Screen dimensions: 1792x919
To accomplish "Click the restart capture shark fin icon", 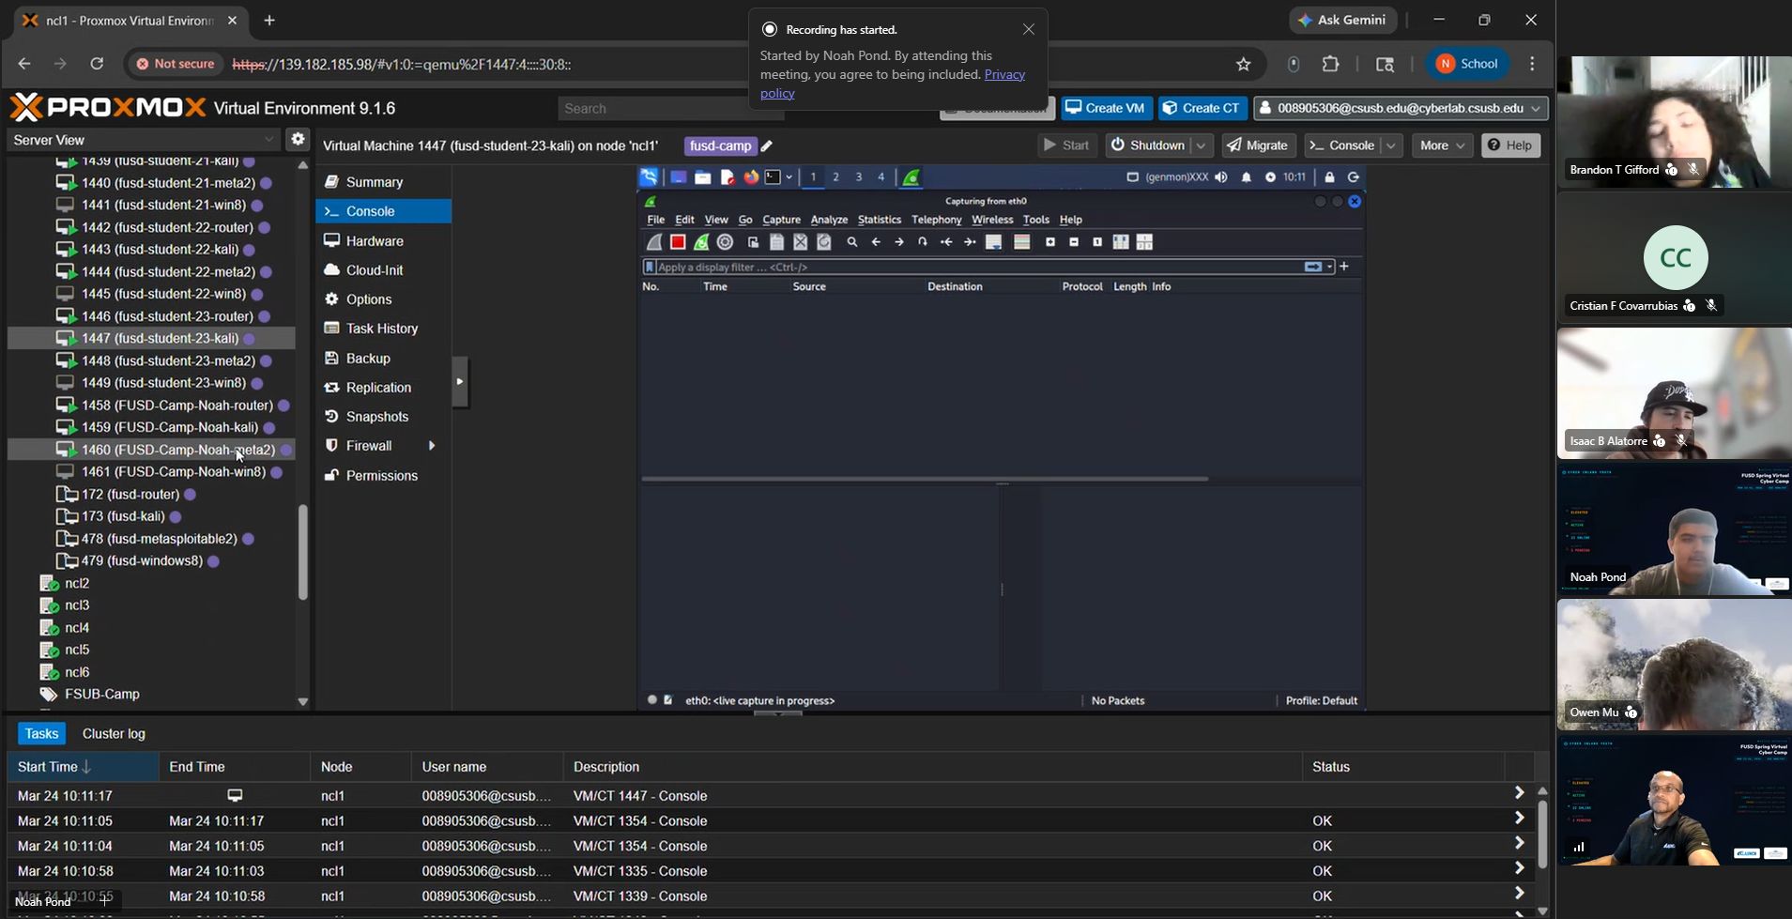I will 701,242.
